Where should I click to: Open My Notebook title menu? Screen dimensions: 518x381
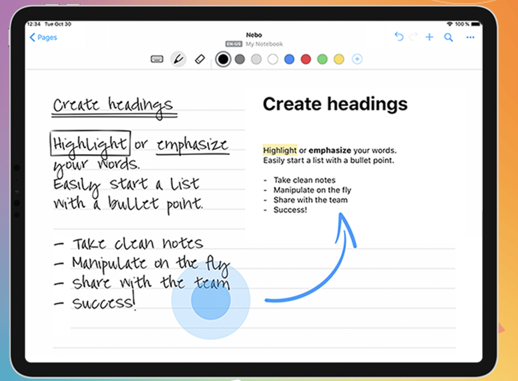point(263,44)
